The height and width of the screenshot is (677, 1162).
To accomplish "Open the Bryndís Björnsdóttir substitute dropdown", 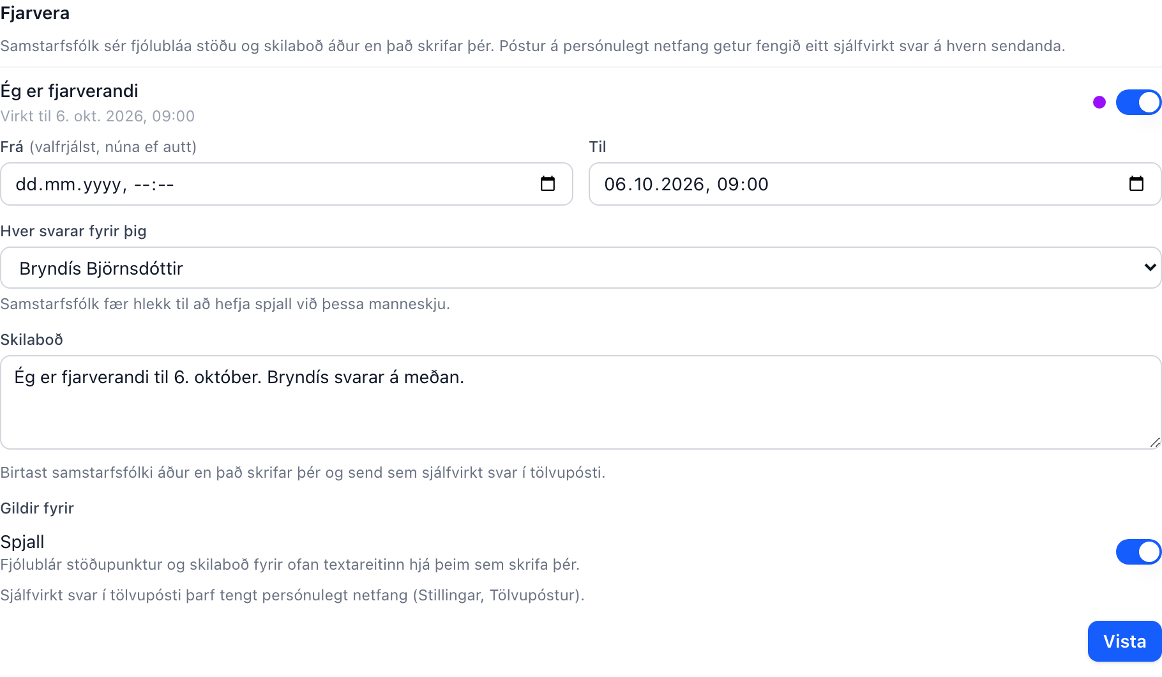I will click(581, 268).
